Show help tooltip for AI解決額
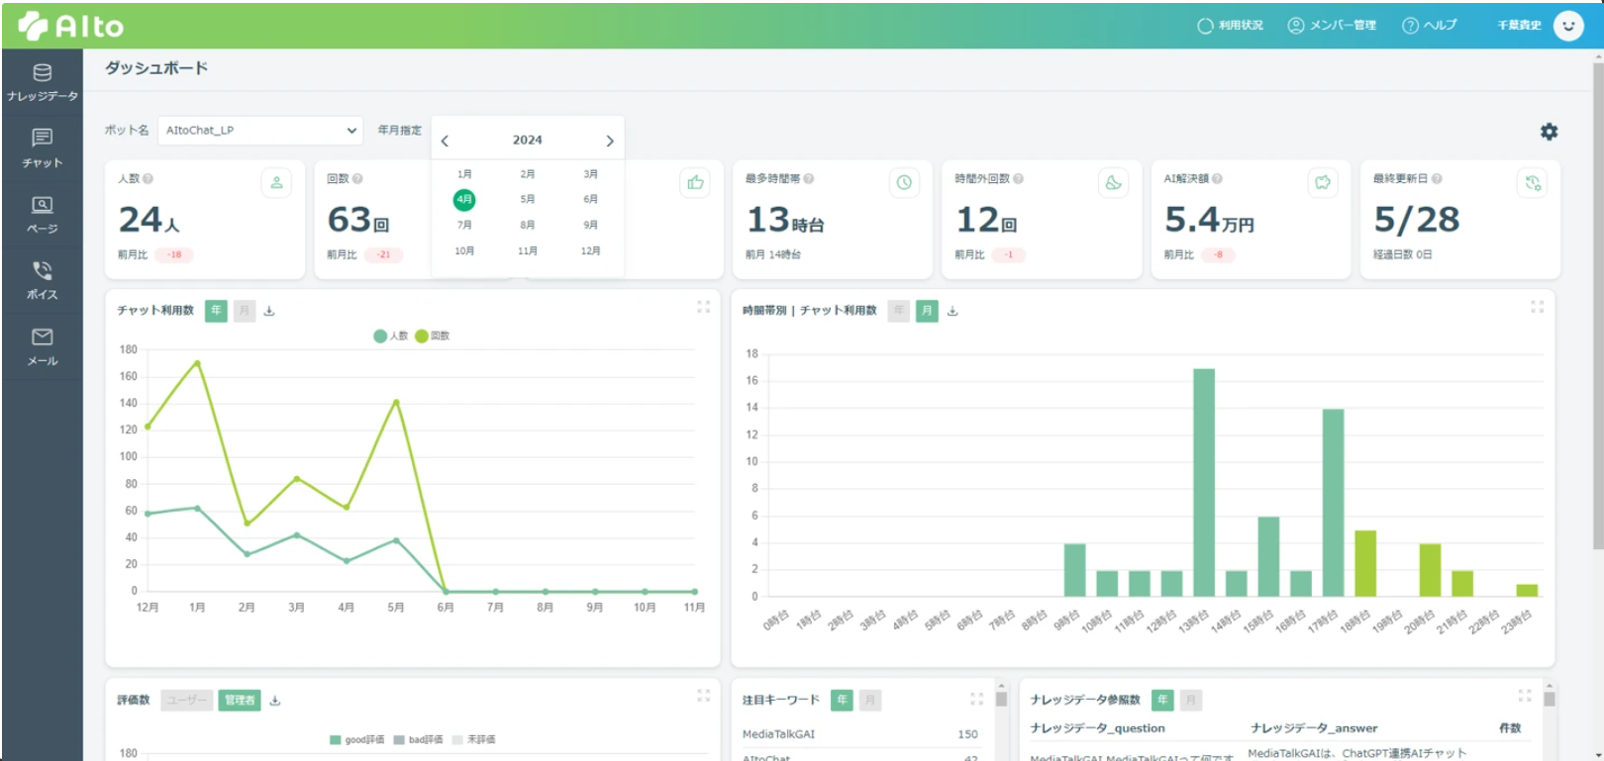The height and width of the screenshot is (761, 1604). pyautogui.click(x=1217, y=179)
